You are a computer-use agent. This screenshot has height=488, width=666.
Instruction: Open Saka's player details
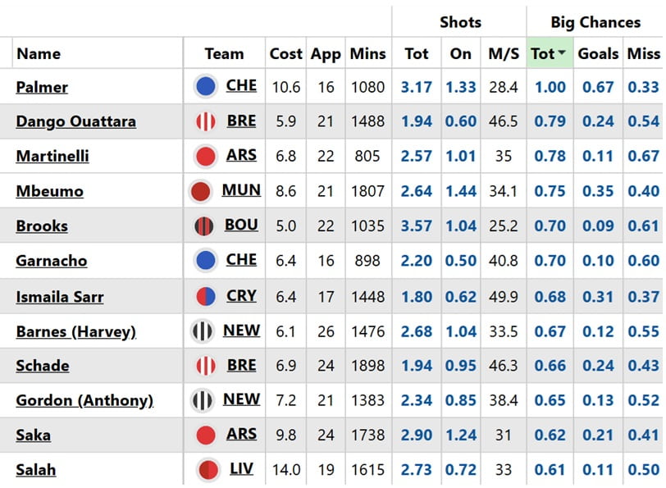tap(32, 435)
